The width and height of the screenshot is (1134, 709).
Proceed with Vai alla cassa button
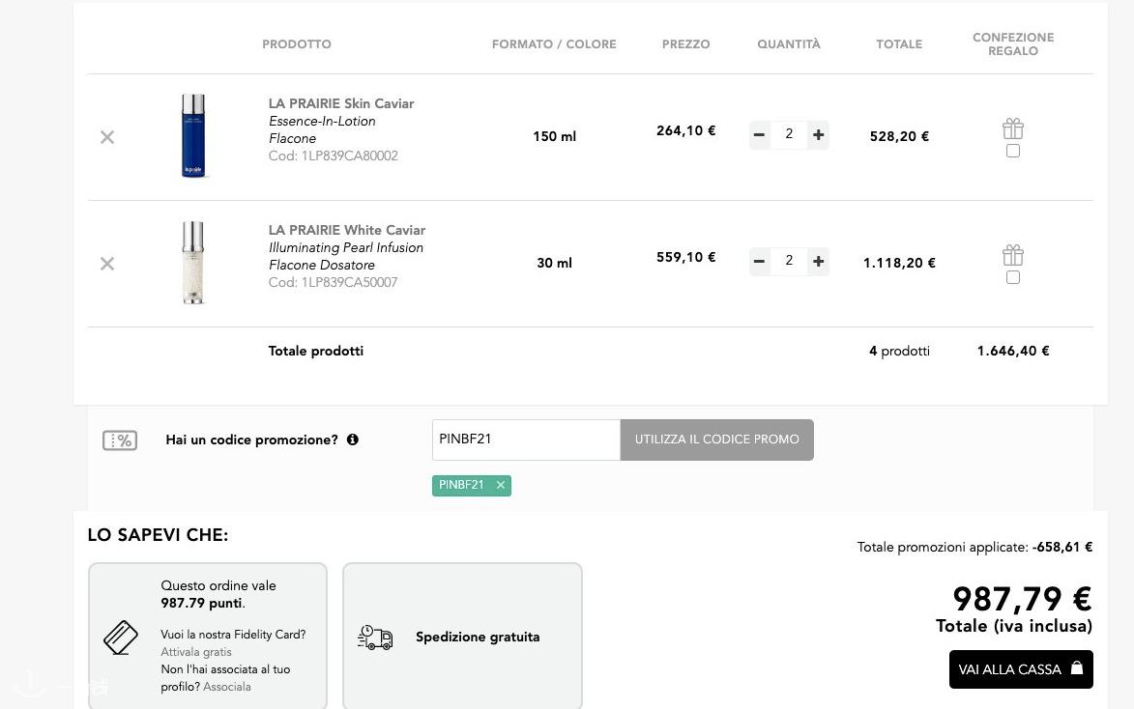coord(1020,669)
